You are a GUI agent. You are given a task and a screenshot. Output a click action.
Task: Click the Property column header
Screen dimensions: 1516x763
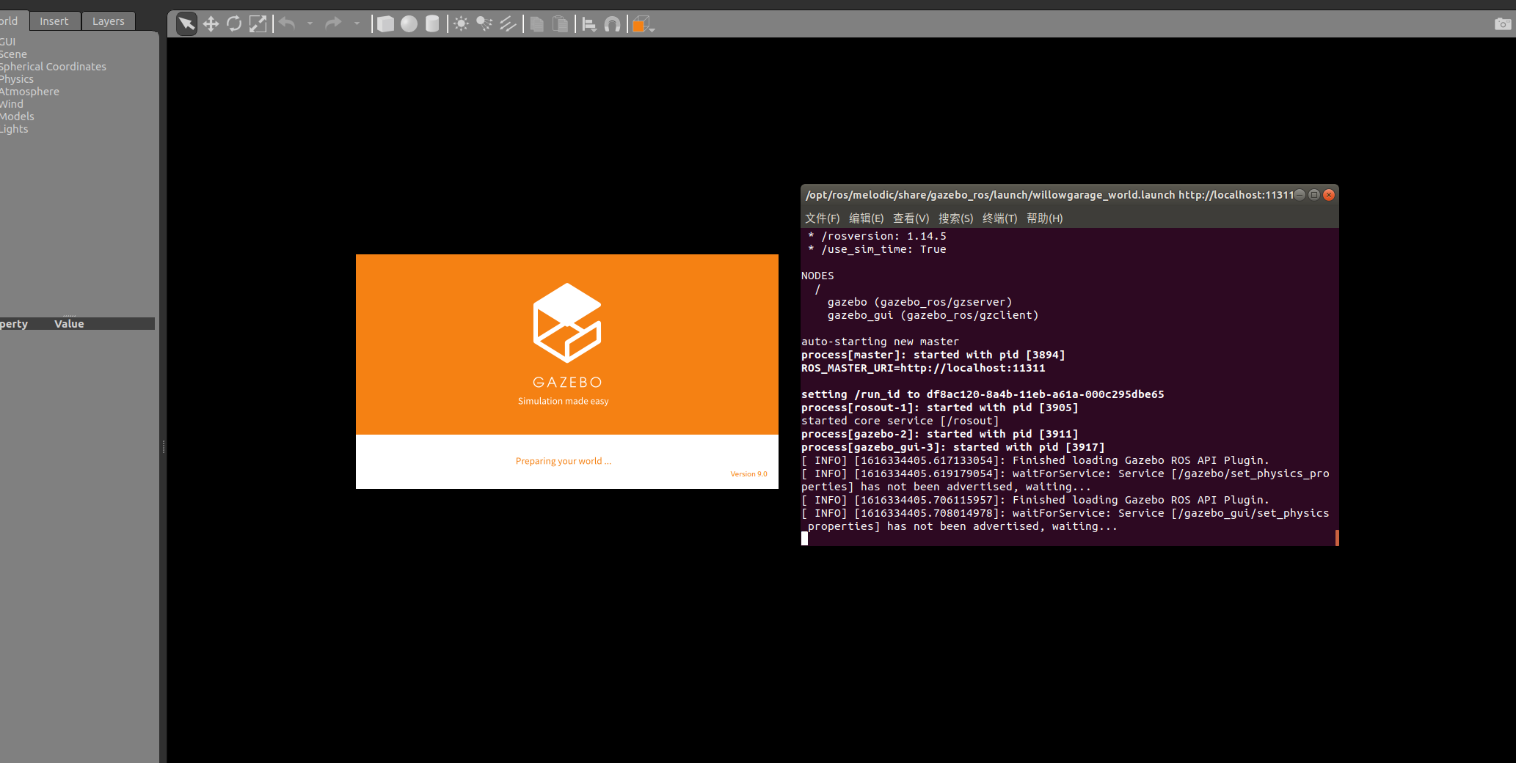pyautogui.click(x=15, y=324)
